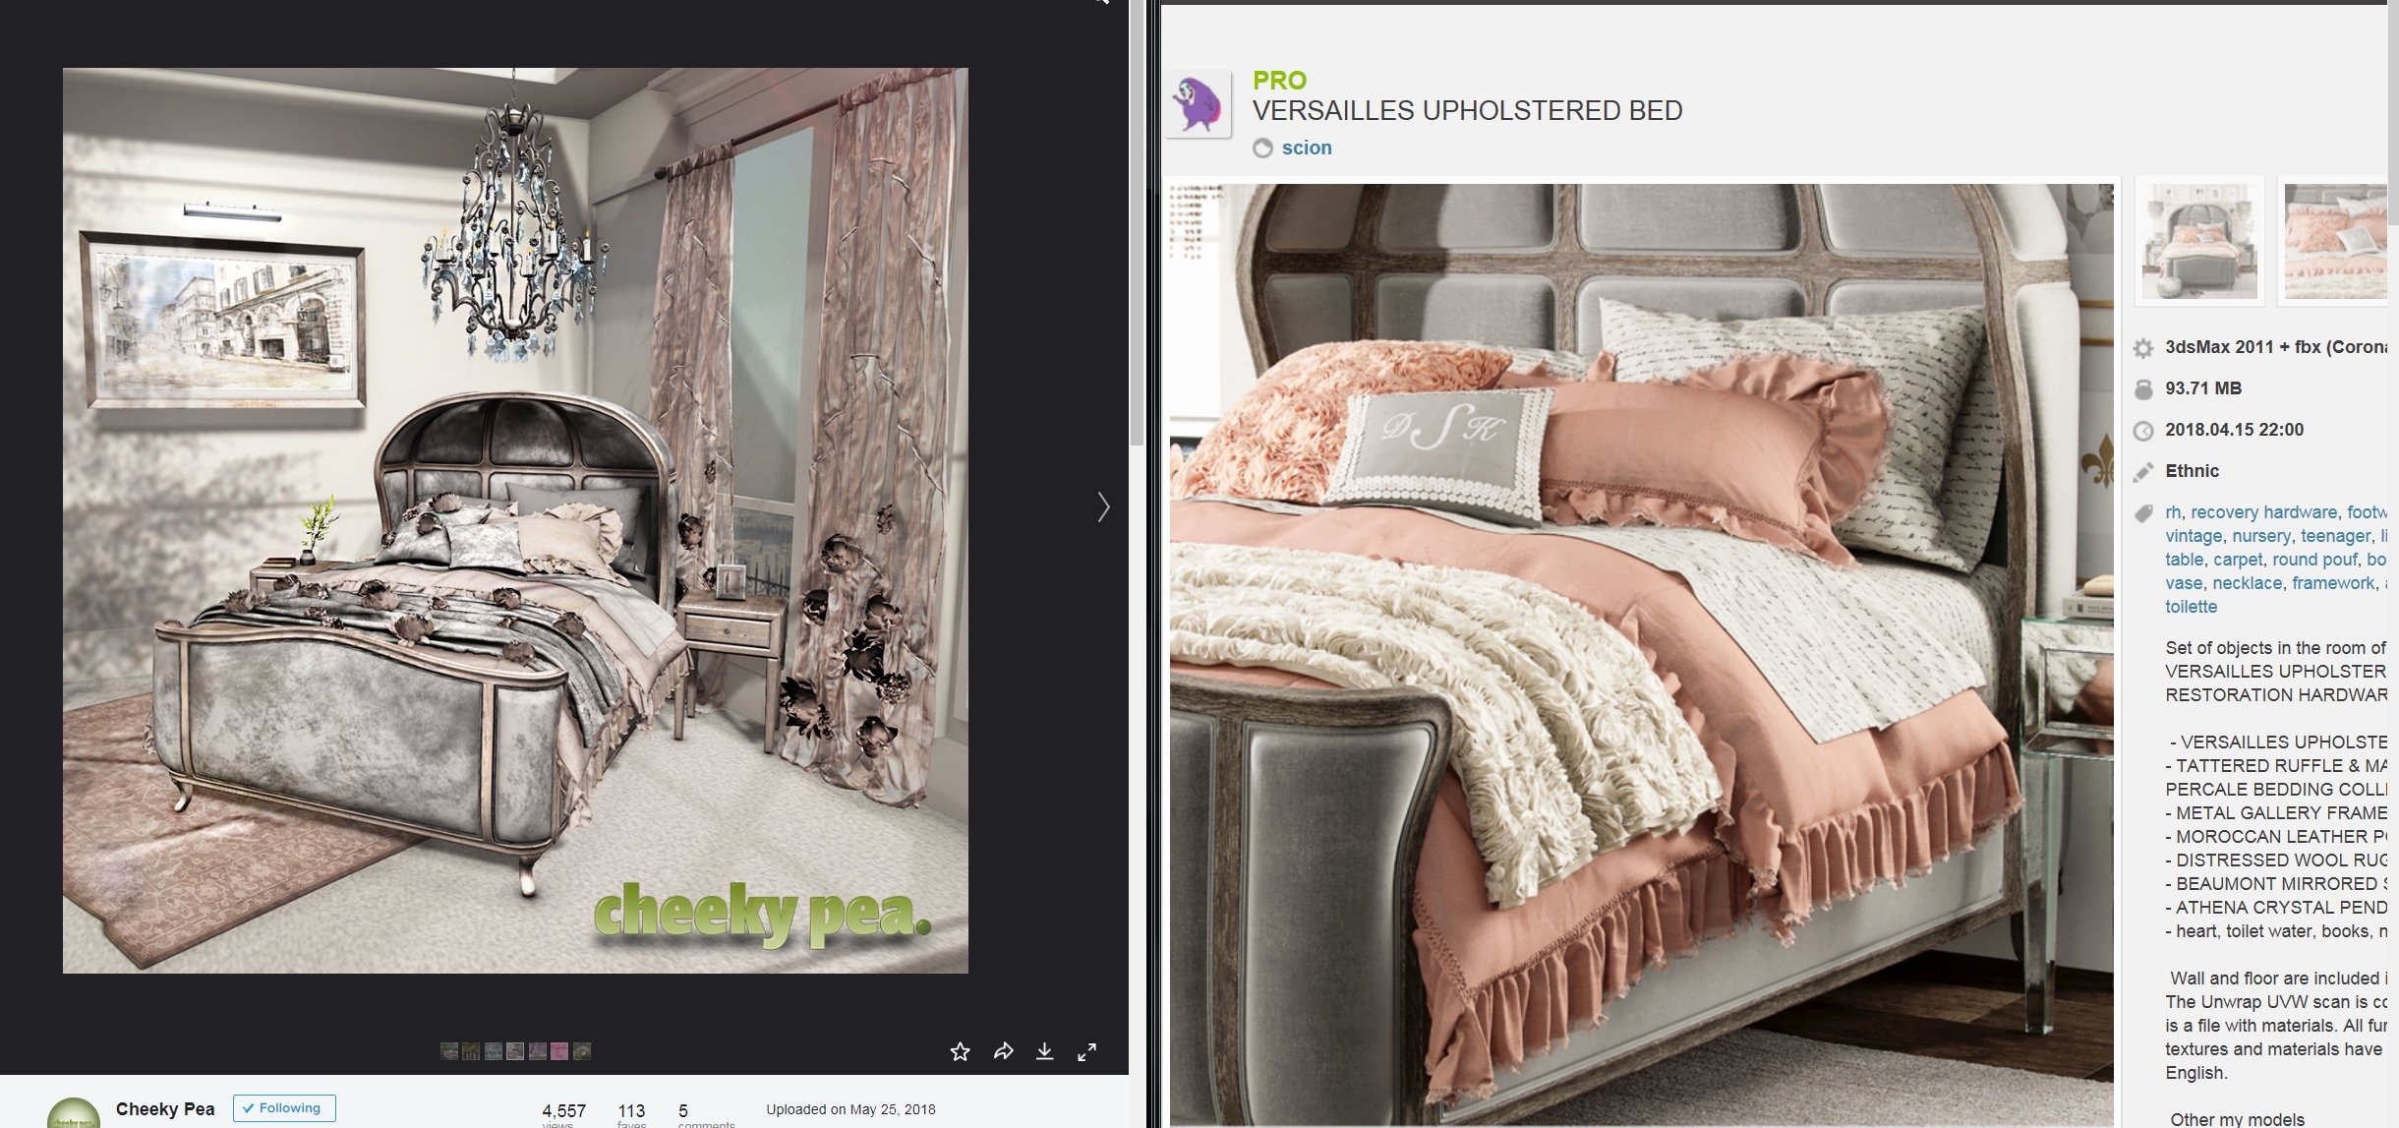Click the Cheeky Pea profile avatar
The width and height of the screenshot is (2399, 1128).
tap(74, 1113)
